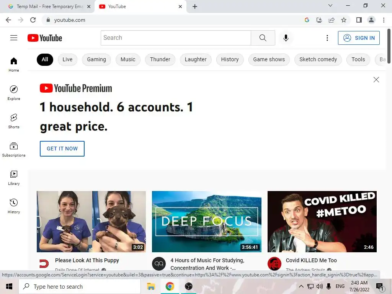The width and height of the screenshot is (392, 294).
Task: Open the channel avatar beside 4 Hours of Music
Action: (159, 263)
